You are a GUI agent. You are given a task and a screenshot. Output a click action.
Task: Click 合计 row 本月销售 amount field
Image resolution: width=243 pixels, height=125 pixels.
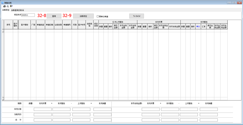point(208,120)
